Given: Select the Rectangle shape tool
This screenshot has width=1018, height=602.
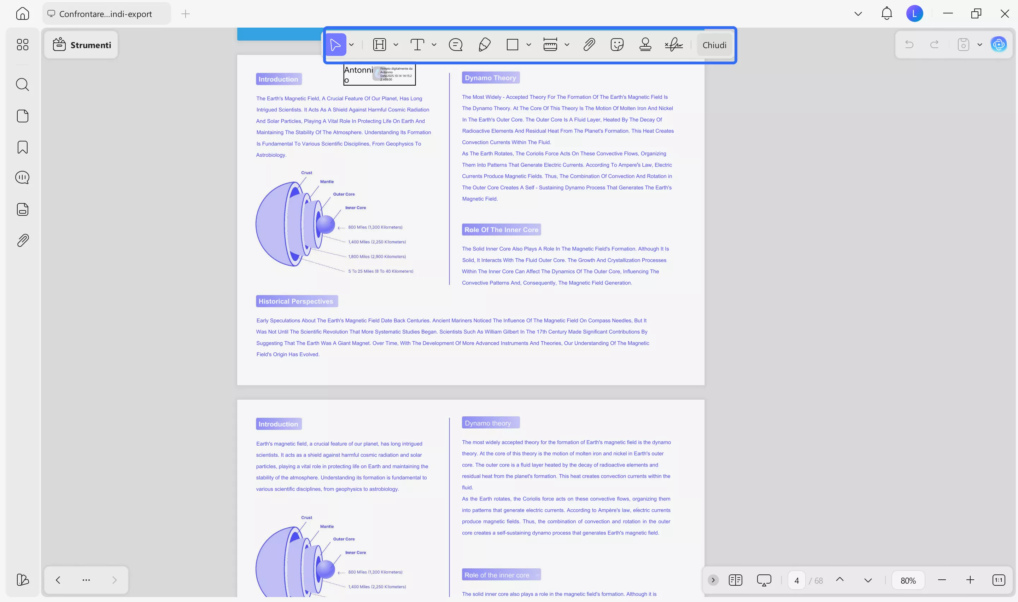Looking at the screenshot, I should (513, 45).
